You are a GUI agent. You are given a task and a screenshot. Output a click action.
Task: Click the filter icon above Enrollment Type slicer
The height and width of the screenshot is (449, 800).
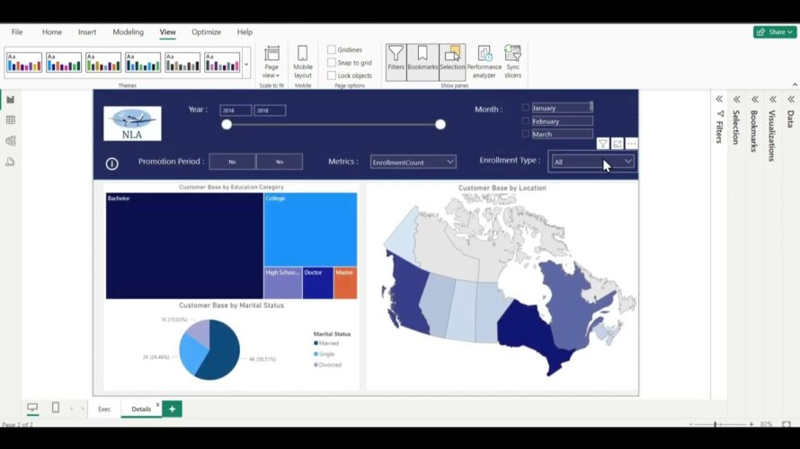602,145
